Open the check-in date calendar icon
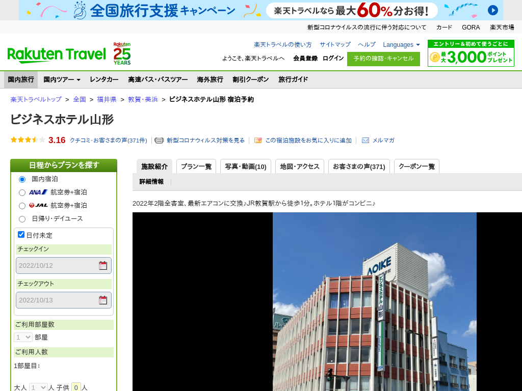The height and width of the screenshot is (391, 522). (103, 265)
